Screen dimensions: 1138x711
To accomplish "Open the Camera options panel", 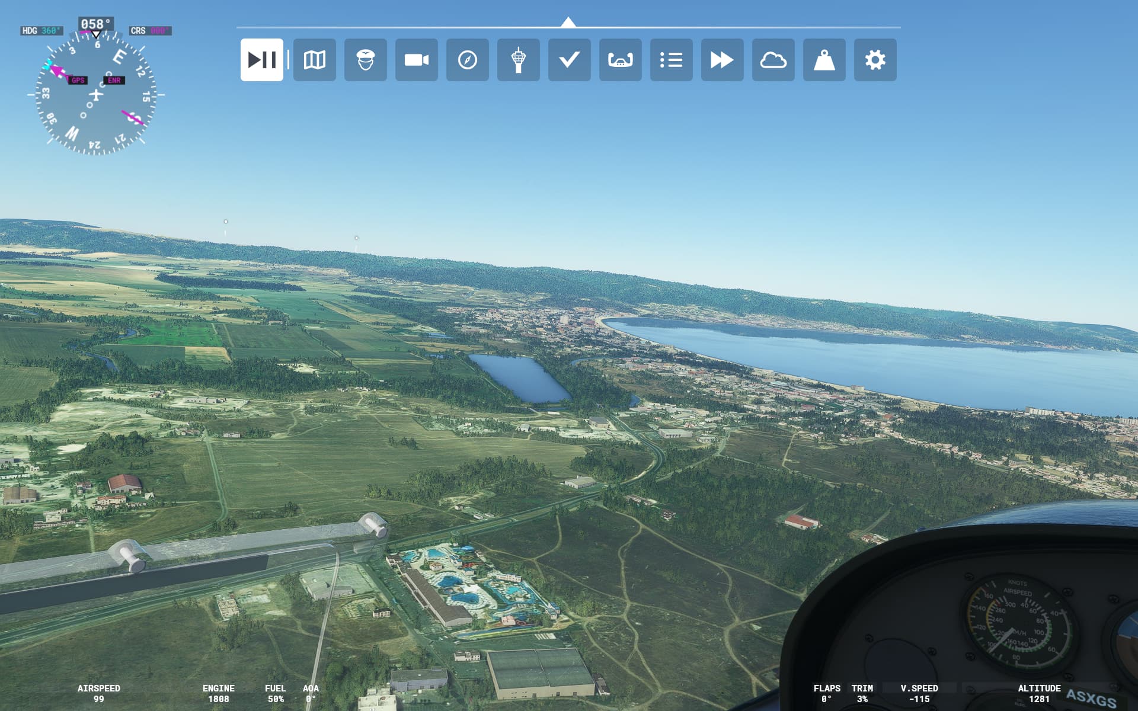I will [416, 60].
